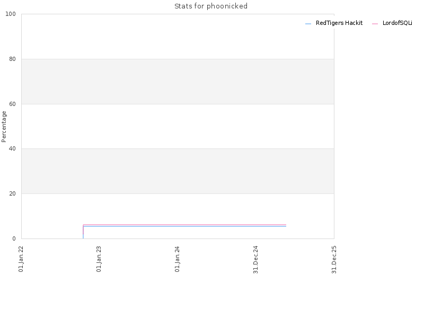Click the pink LordofSQLi legend marker
This screenshot has width=424, height=318.
click(375, 24)
